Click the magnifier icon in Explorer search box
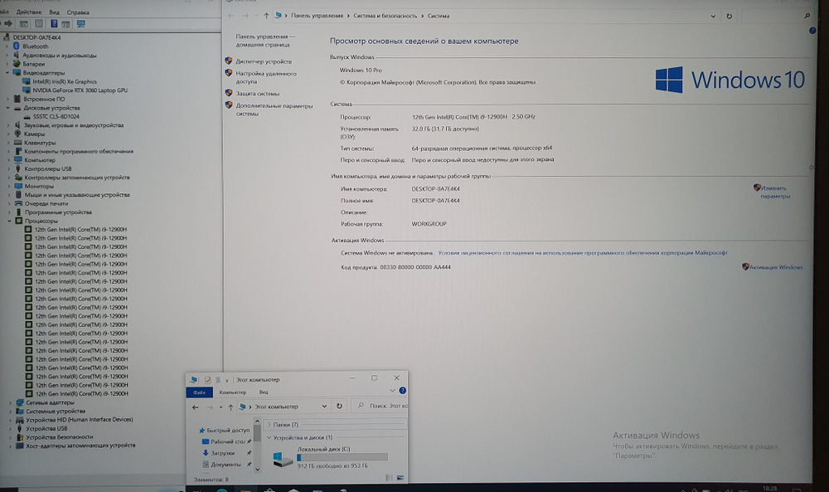This screenshot has width=829, height=492. [361, 405]
